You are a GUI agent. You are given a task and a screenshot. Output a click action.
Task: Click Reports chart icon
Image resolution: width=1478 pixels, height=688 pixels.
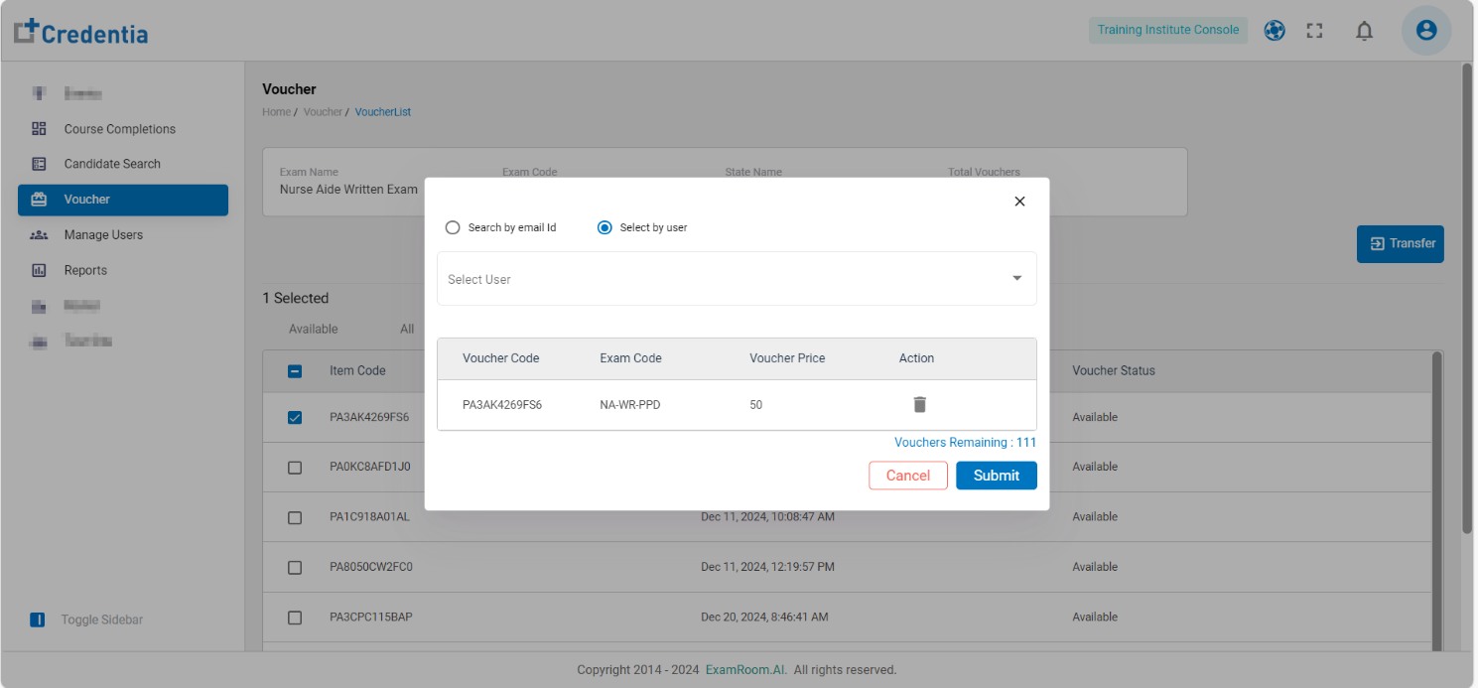click(40, 270)
